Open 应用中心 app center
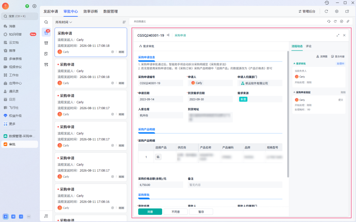 coord(19,83)
